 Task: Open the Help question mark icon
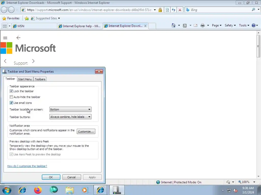[254, 25]
